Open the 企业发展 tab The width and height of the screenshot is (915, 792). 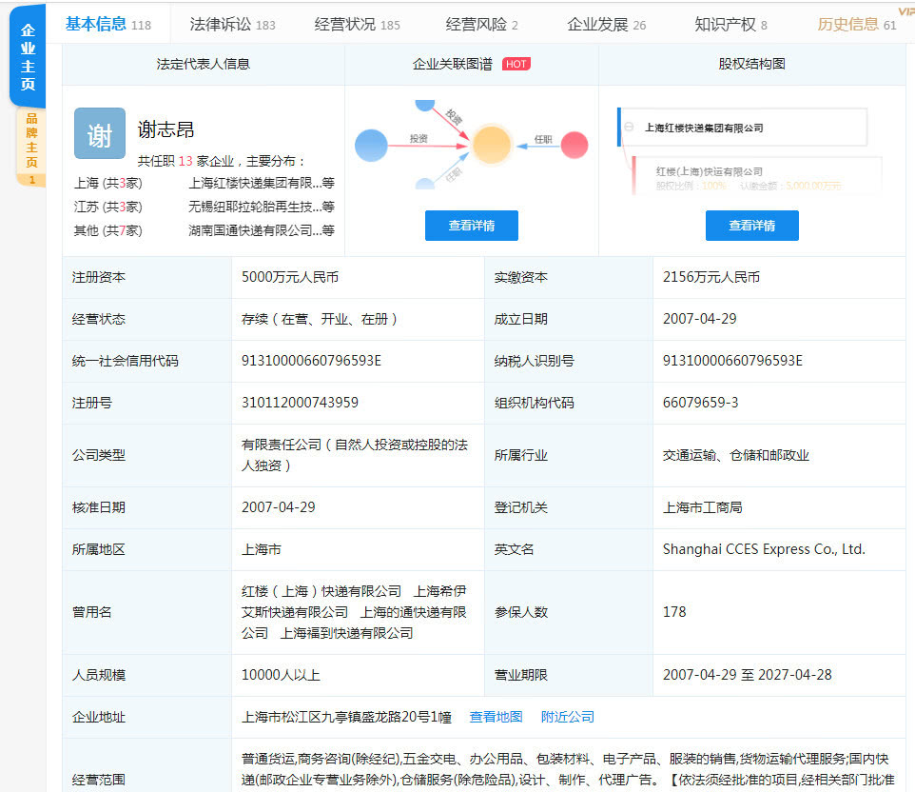(x=606, y=25)
